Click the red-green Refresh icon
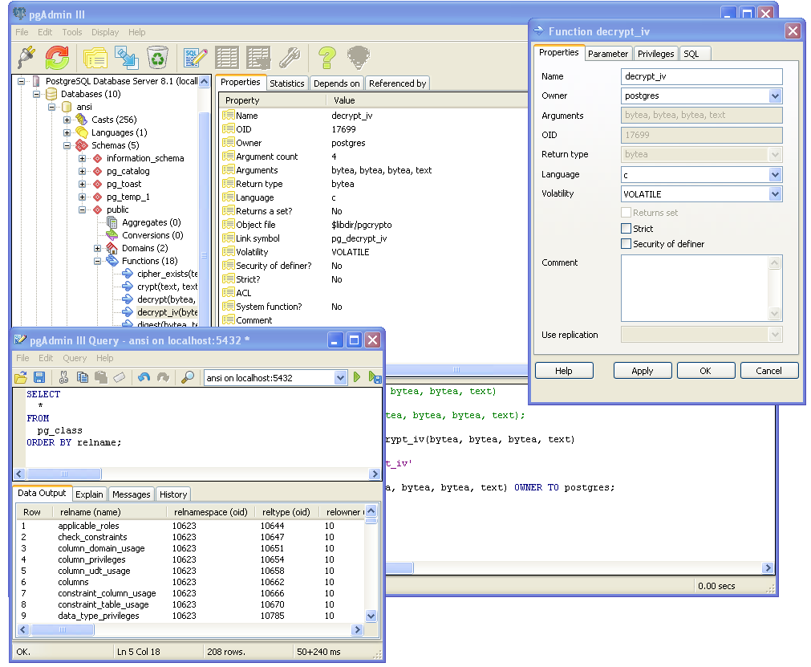The height and width of the screenshot is (667, 811). [57, 57]
